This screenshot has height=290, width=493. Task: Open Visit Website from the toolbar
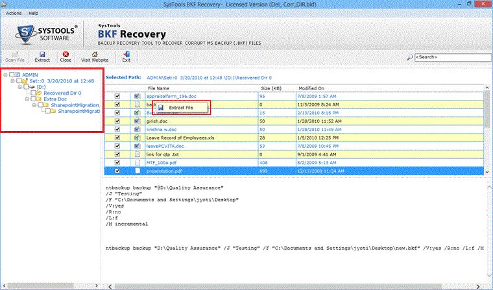[95, 56]
